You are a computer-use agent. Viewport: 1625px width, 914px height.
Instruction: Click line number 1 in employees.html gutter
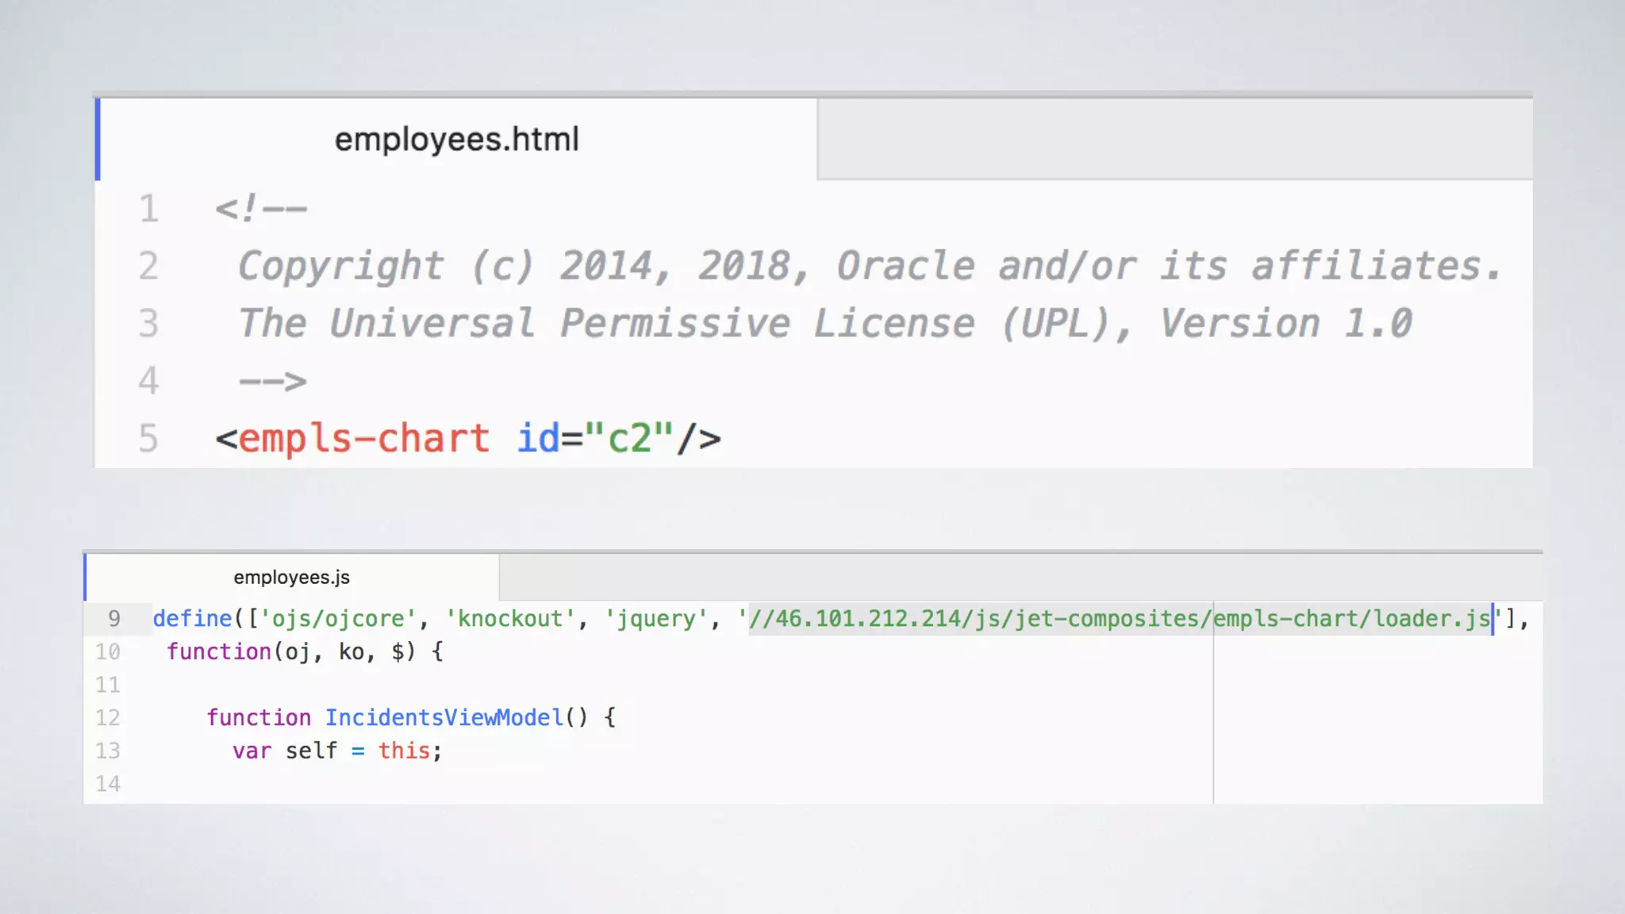point(148,209)
